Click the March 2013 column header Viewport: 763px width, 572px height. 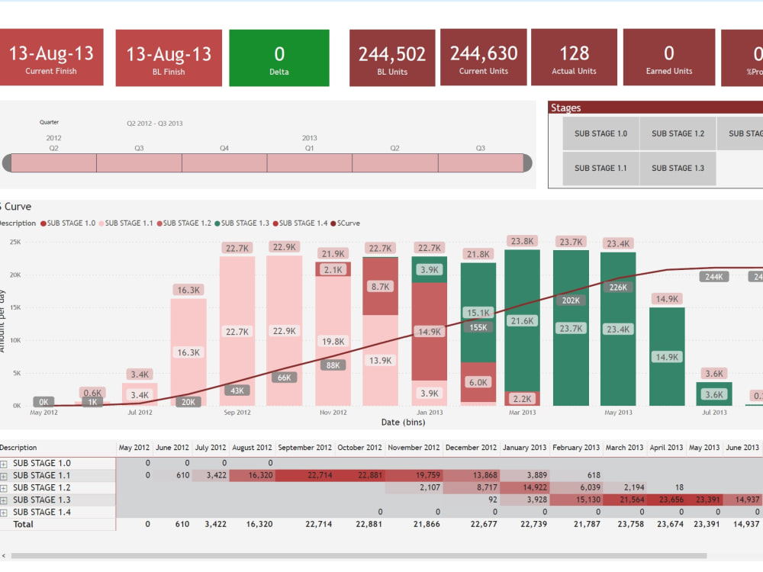pos(624,448)
